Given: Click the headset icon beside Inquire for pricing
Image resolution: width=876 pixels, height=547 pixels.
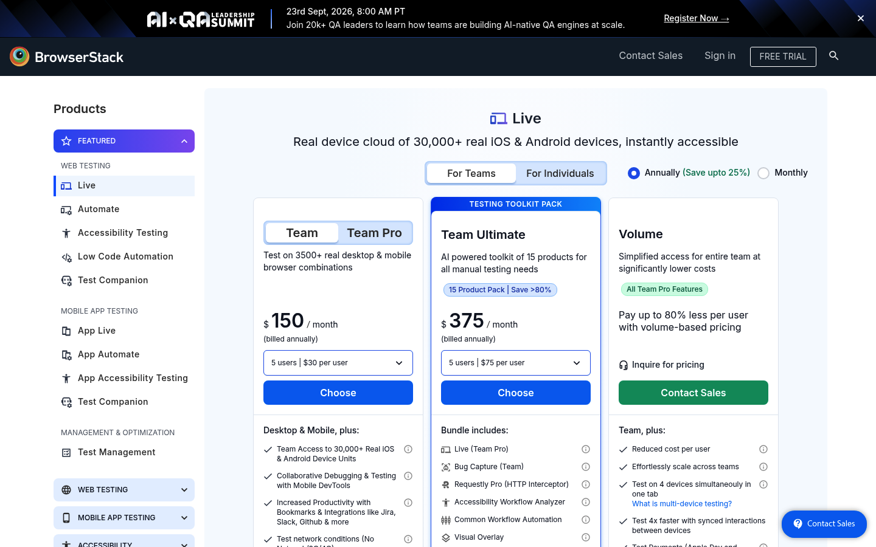Looking at the screenshot, I should [624, 365].
